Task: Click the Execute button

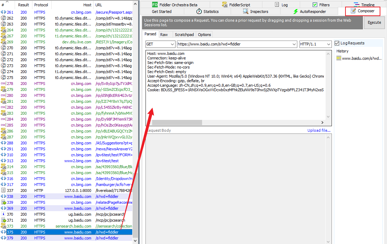Action: (x=374, y=22)
